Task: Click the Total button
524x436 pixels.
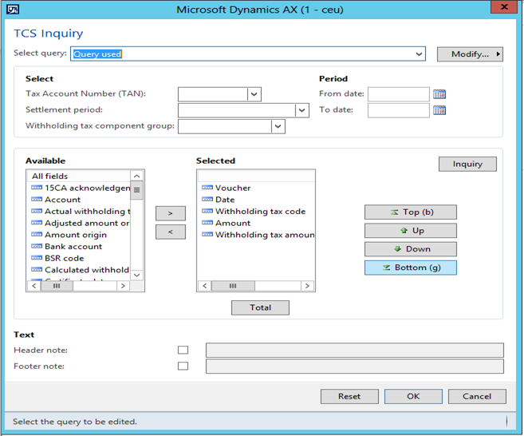Action: 260,307
